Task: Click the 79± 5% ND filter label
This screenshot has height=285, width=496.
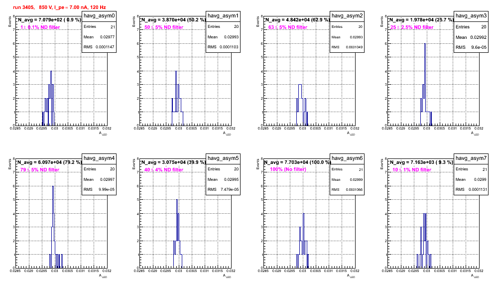Action: click(x=40, y=170)
